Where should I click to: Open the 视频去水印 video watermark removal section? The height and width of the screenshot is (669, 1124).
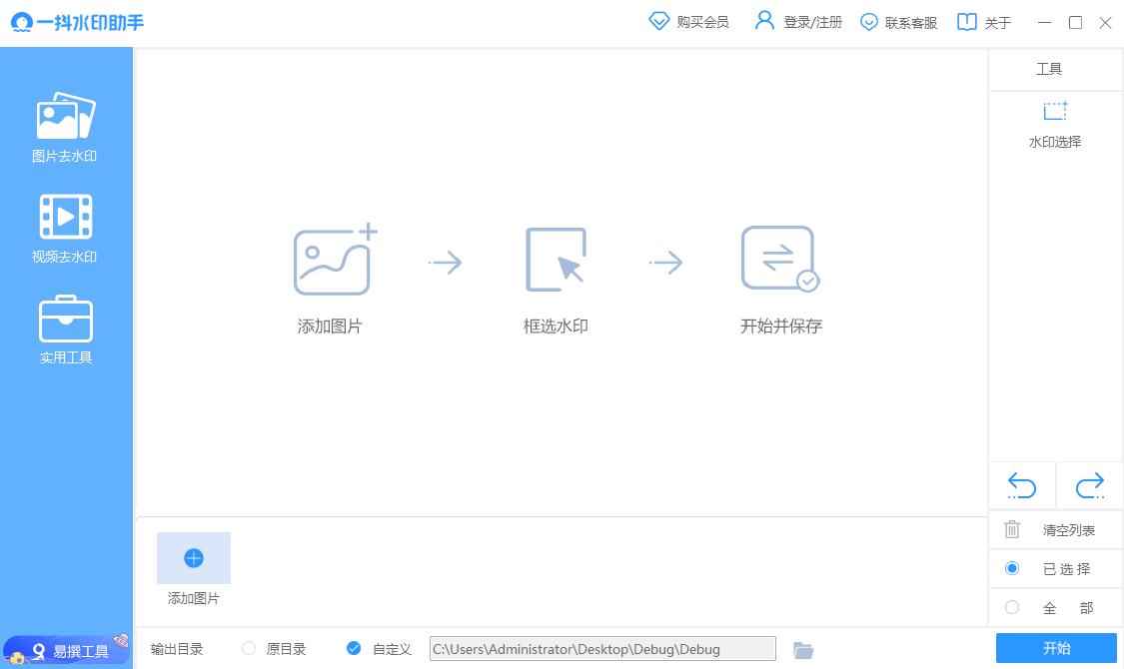tap(65, 229)
